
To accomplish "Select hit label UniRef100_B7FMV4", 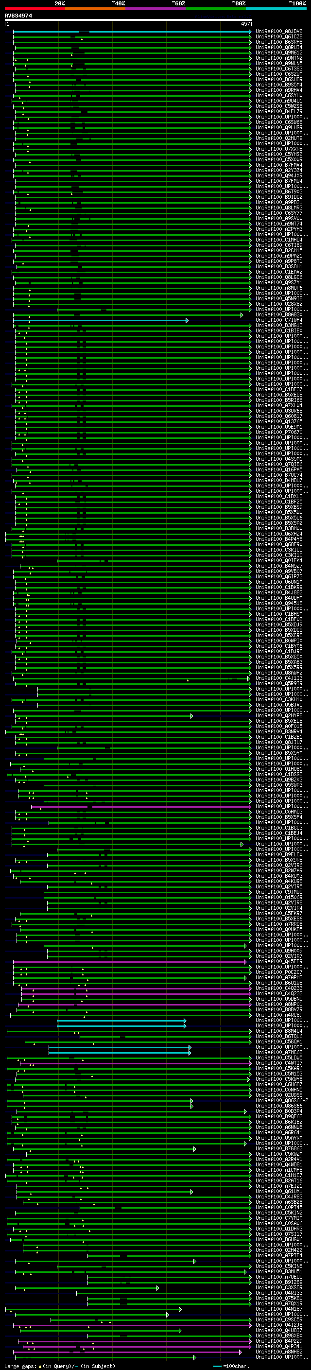I will (x=279, y=165).
